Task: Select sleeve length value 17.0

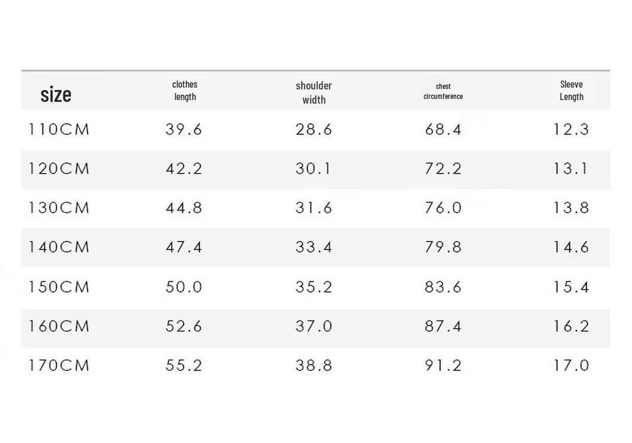Action: pyautogui.click(x=572, y=365)
